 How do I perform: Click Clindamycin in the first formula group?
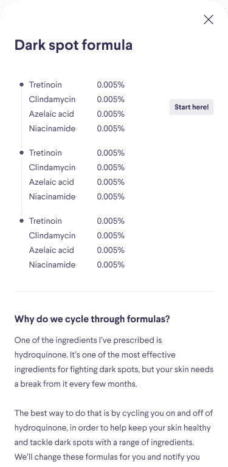pyautogui.click(x=52, y=100)
